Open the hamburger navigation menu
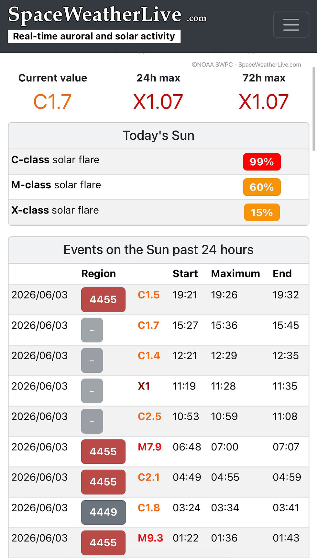 tap(291, 25)
